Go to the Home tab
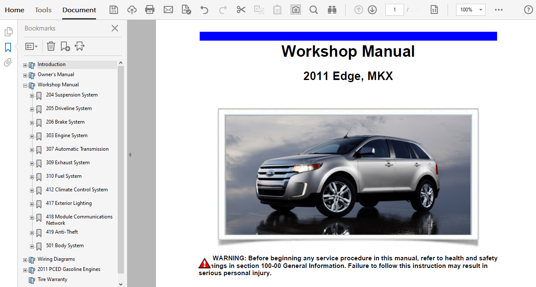536x287 pixels. click(x=14, y=10)
